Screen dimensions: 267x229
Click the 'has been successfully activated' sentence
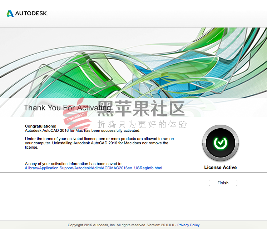[x=83, y=131]
